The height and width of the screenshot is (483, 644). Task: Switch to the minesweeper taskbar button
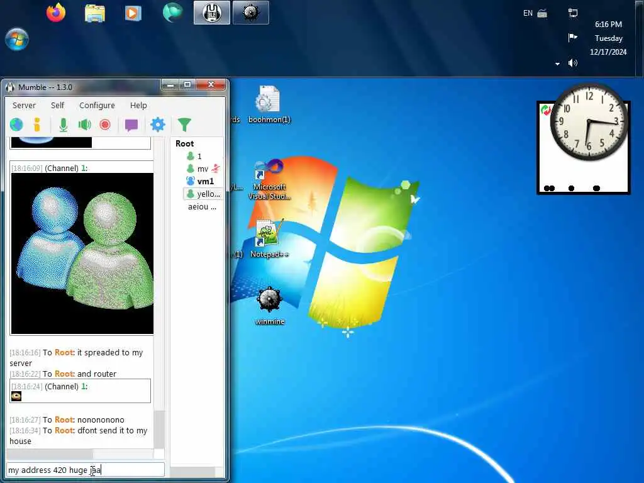(x=251, y=13)
